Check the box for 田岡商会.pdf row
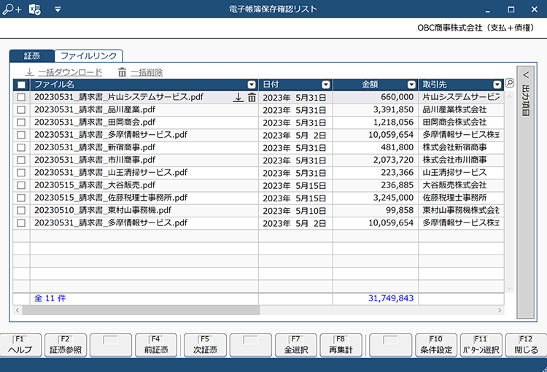Image resolution: width=547 pixels, height=372 pixels. [21, 123]
